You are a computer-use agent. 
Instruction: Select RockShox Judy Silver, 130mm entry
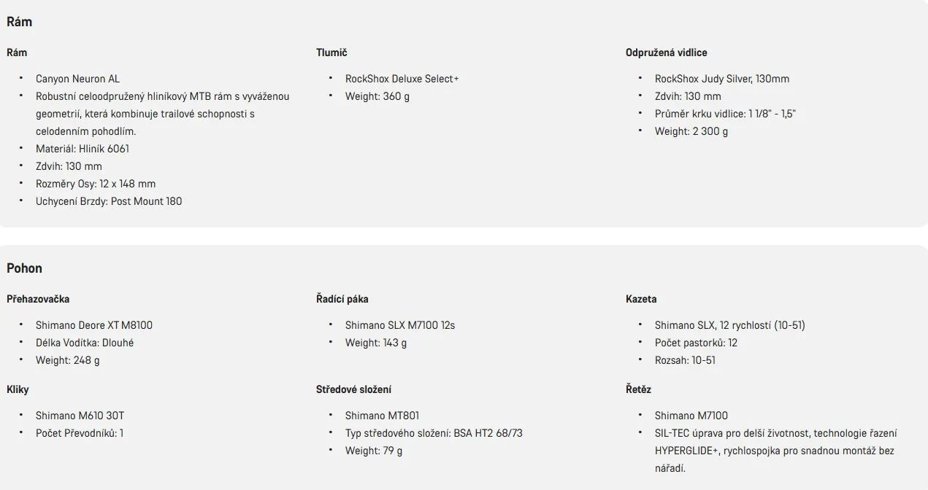(x=722, y=79)
